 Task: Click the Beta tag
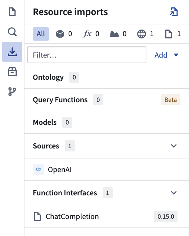pyautogui.click(x=170, y=100)
